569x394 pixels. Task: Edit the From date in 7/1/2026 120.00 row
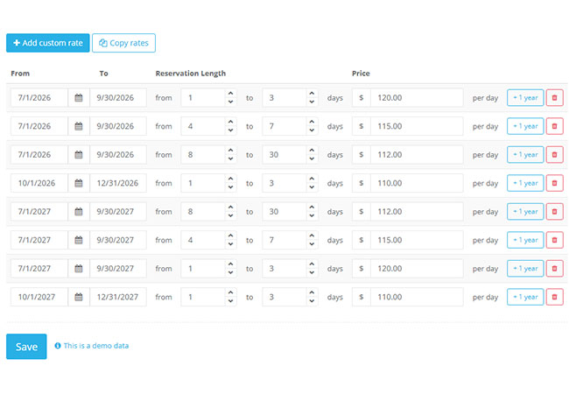39,97
